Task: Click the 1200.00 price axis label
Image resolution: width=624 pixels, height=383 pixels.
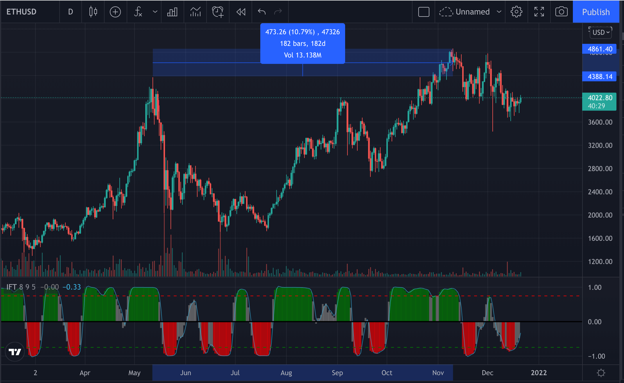Action: pos(600,261)
